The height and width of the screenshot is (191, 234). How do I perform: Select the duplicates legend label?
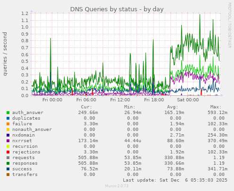pyautogui.click(x=26, y=118)
